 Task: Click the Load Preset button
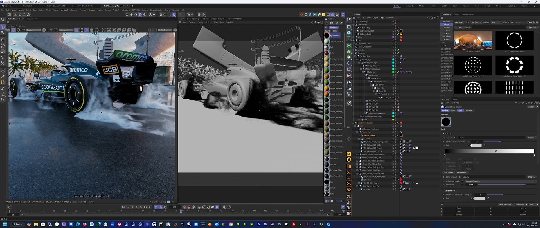click(448, 173)
